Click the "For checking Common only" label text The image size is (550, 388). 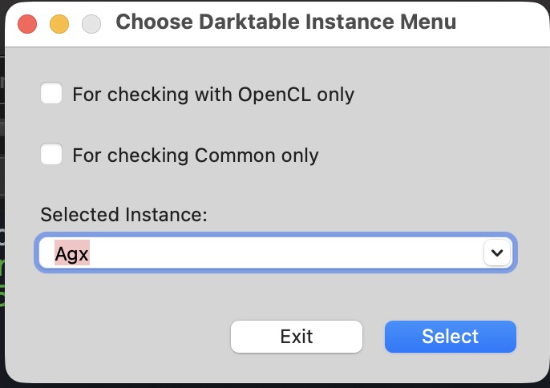195,155
